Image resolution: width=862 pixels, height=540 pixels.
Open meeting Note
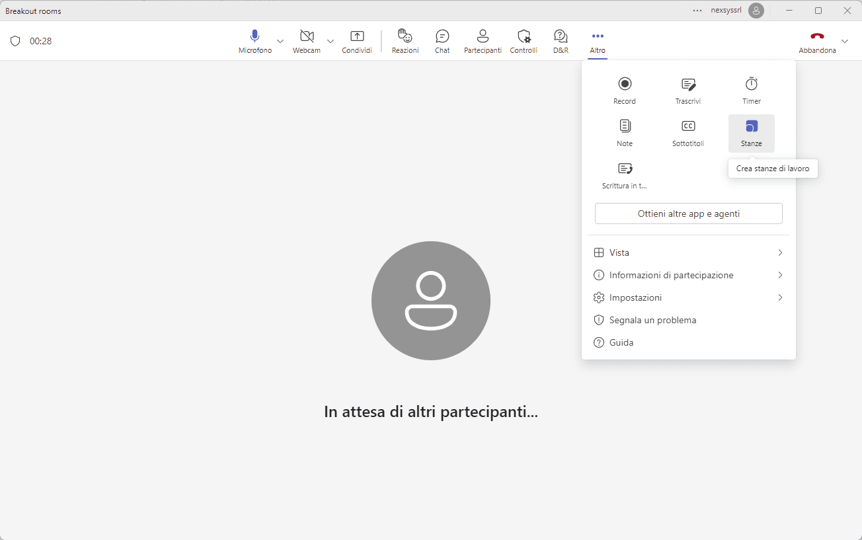pyautogui.click(x=625, y=134)
